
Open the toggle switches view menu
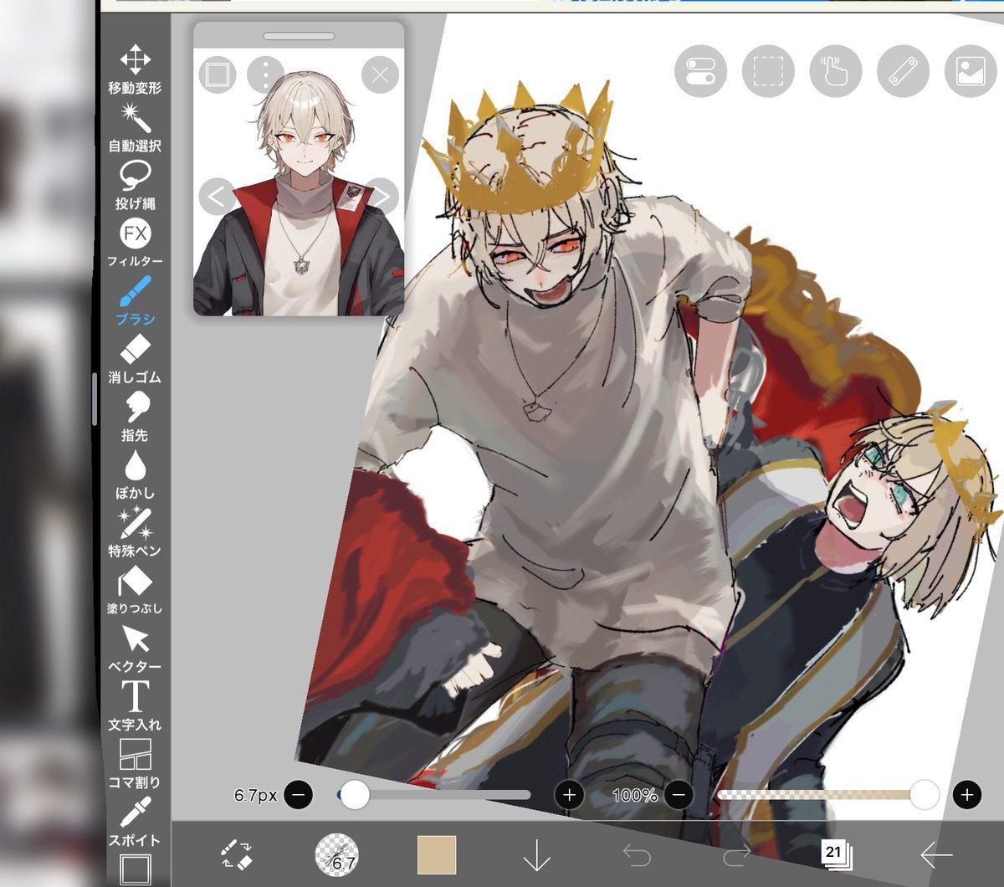tap(701, 71)
